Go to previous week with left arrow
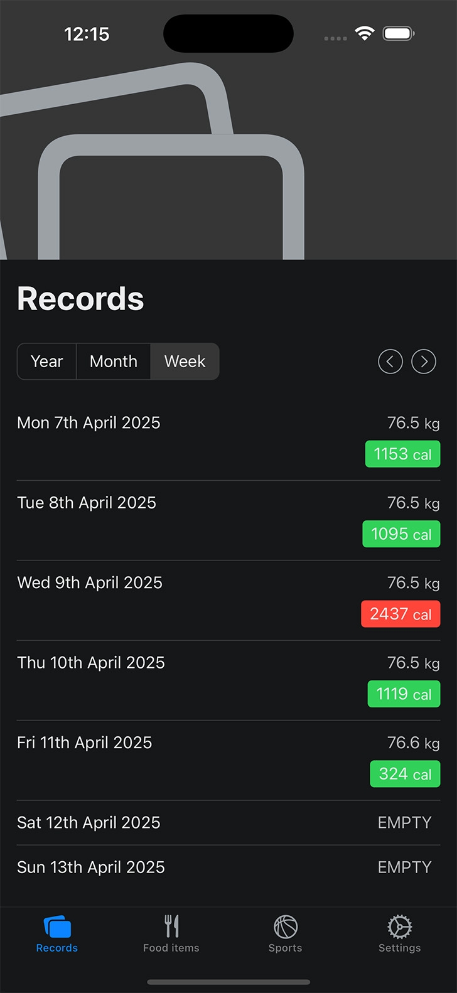Viewport: 457px width, 993px height. pyautogui.click(x=390, y=362)
